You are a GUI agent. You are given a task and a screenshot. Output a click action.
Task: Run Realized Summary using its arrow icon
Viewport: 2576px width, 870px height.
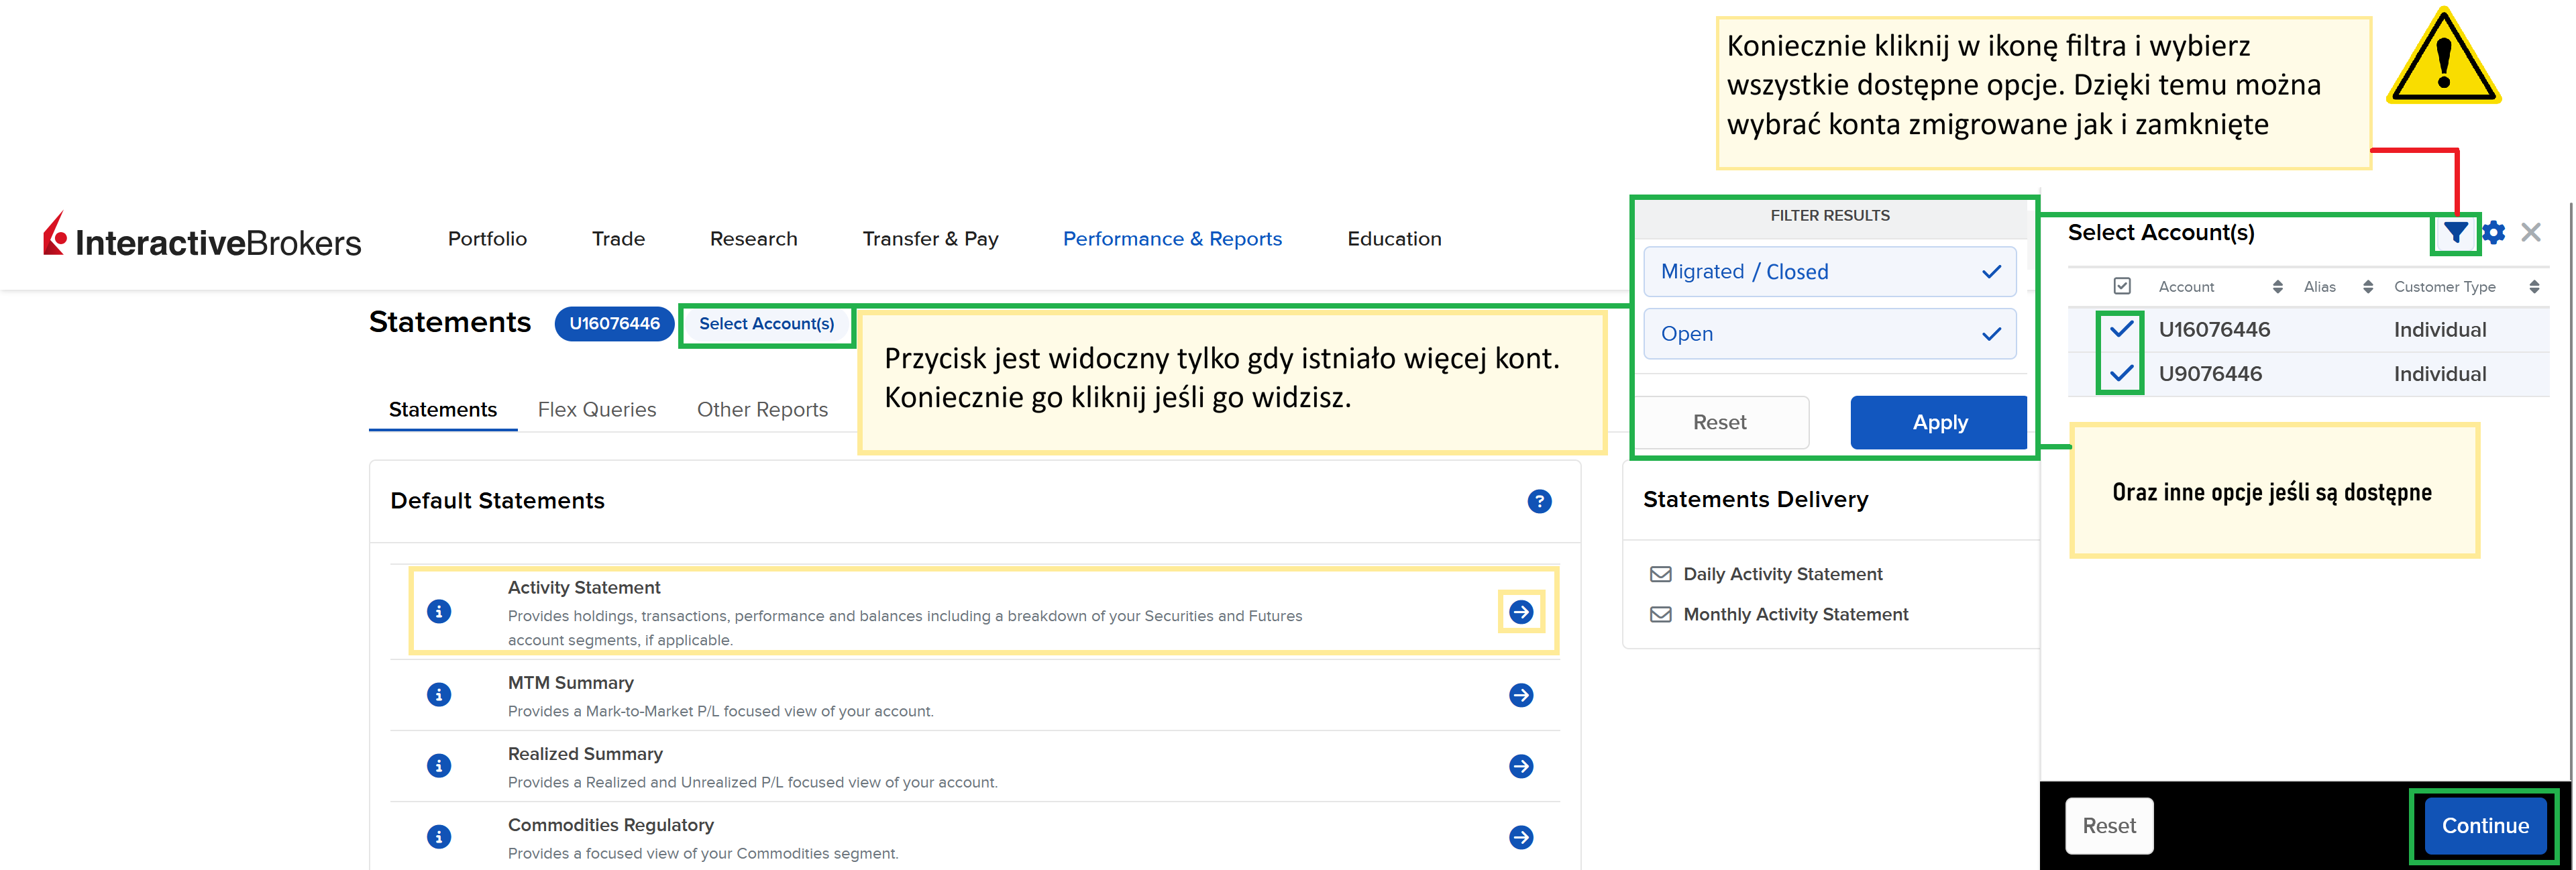[1521, 766]
